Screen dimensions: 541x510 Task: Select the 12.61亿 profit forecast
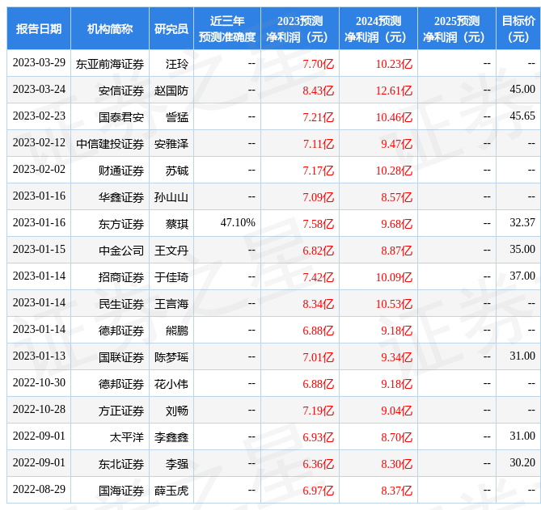(x=394, y=91)
